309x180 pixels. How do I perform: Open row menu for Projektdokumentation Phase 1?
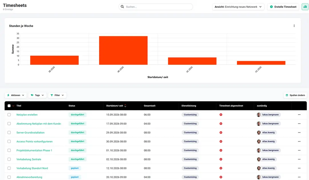coord(299,150)
